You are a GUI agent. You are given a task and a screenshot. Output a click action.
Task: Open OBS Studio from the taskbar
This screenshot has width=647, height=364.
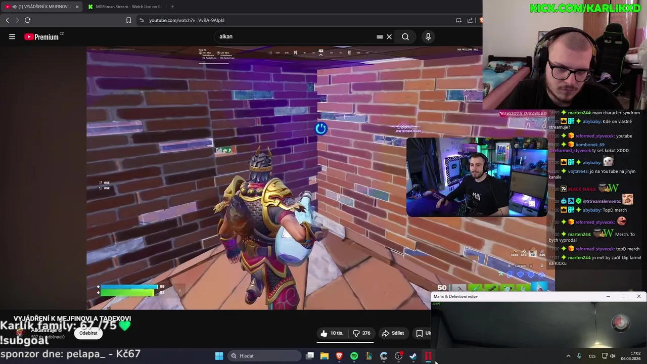pos(398,356)
